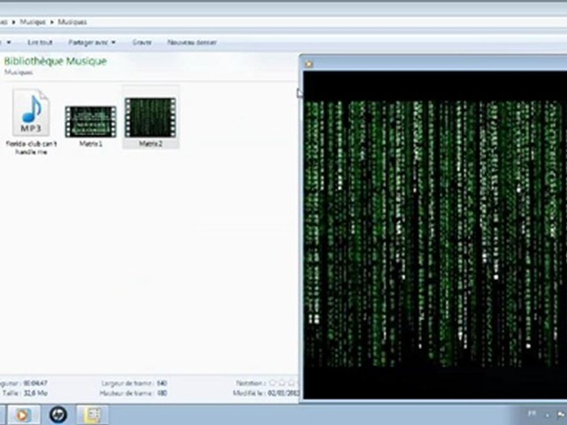
Task: Click the 'Taille' size value 32,6 Mo
Action: tap(35, 393)
